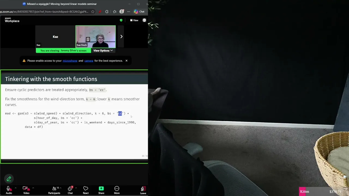
Task: Bookmark this page with the star icon
Action: click(x=93, y=12)
